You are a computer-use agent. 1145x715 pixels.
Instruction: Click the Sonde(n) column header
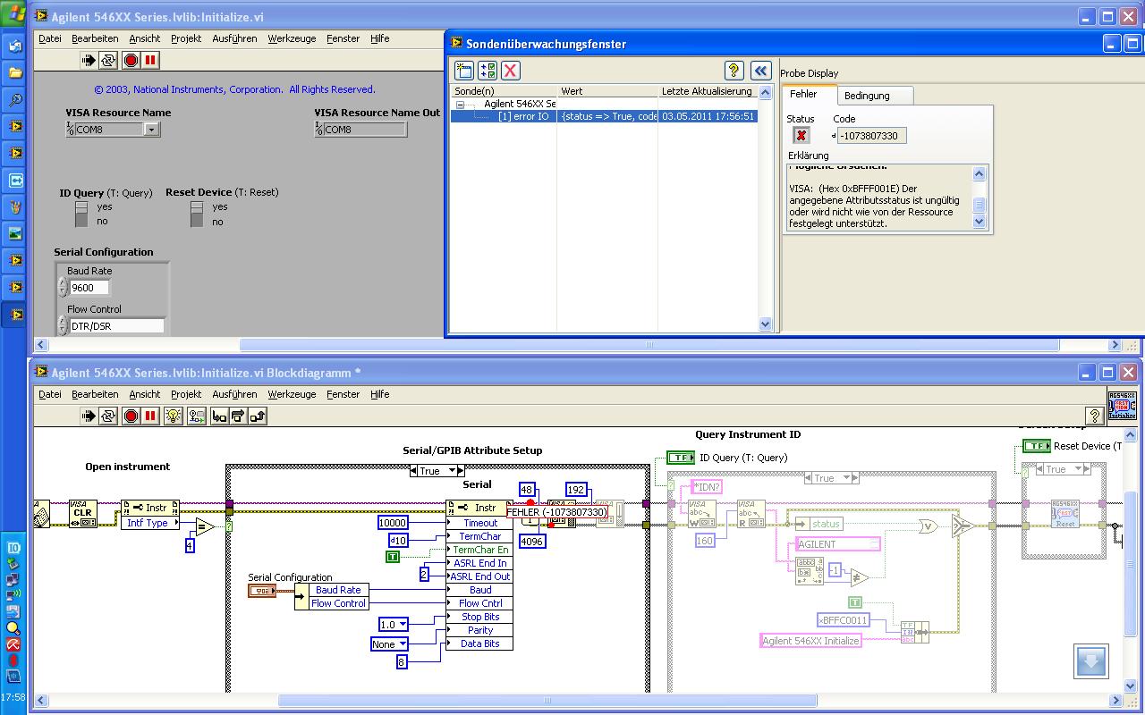505,91
